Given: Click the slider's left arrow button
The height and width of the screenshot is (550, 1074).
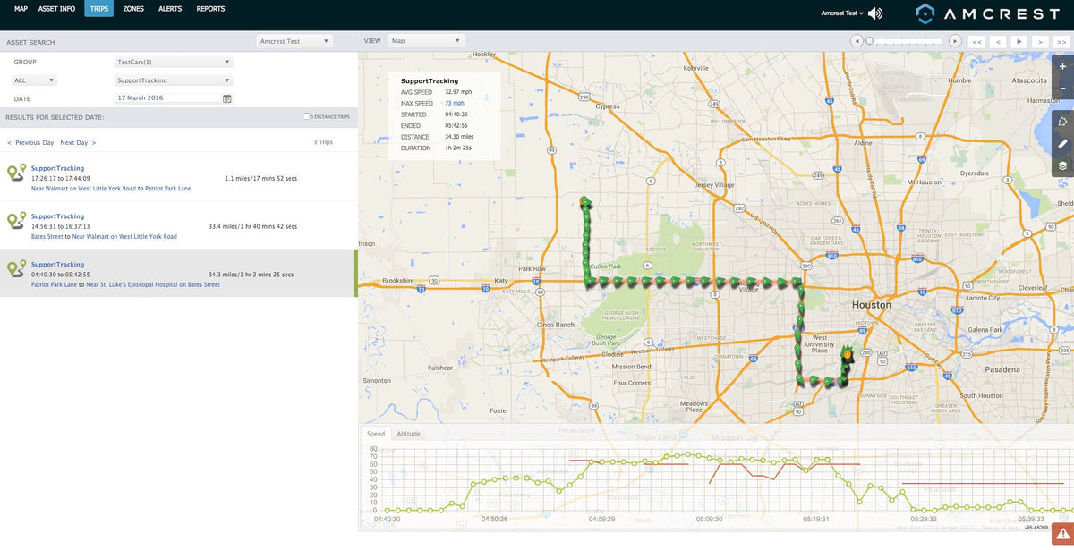Looking at the screenshot, I should pos(857,41).
